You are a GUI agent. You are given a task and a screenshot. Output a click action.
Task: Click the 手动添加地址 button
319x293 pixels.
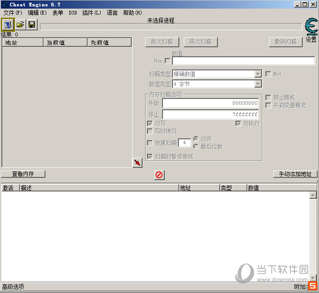pos(295,174)
